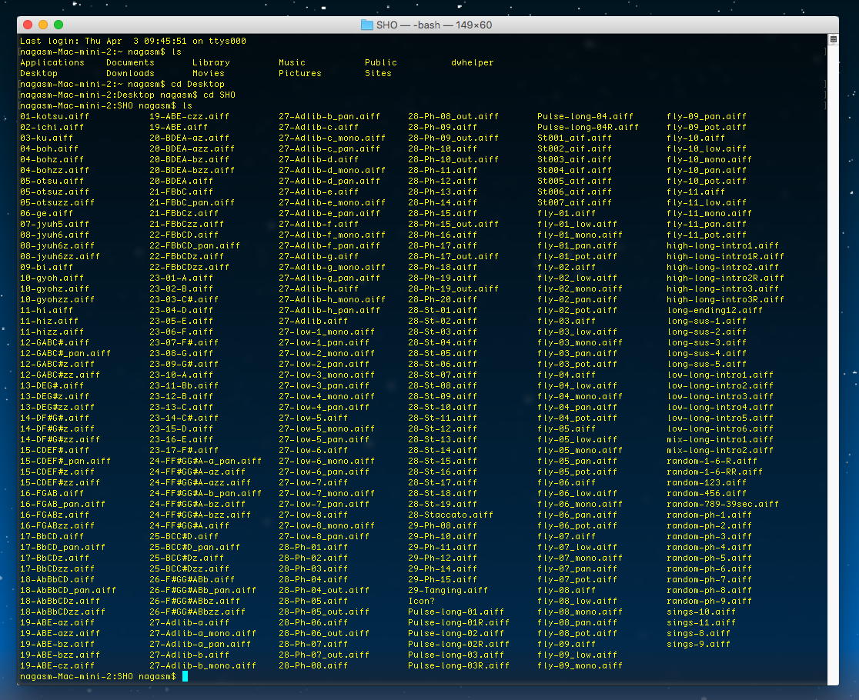859x700 pixels.
Task: Click file name sings-10.aiff
Action: click(701, 612)
